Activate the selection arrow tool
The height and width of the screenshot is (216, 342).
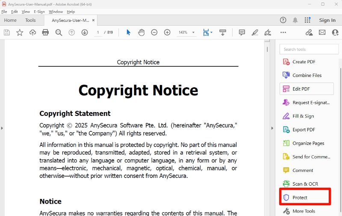click(129, 33)
